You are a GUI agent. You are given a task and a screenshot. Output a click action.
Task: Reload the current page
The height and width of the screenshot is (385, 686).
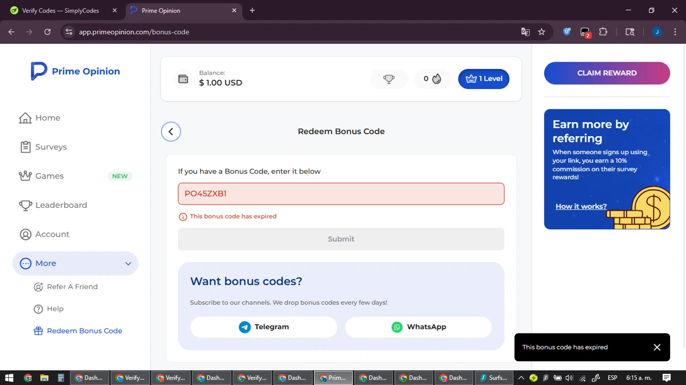(x=48, y=32)
